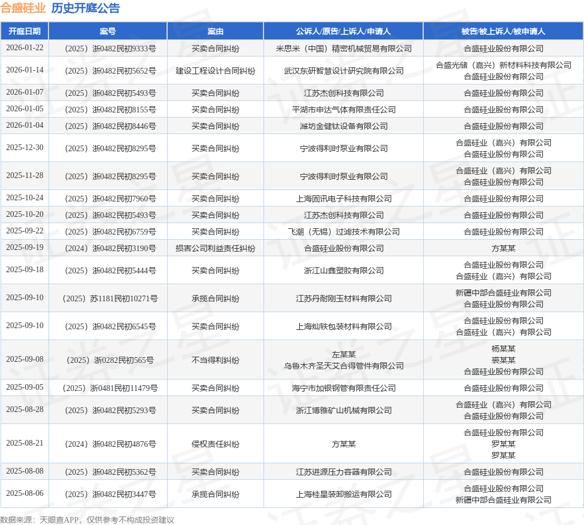
Task: Click defendant 裘某某
Action: coord(503,360)
